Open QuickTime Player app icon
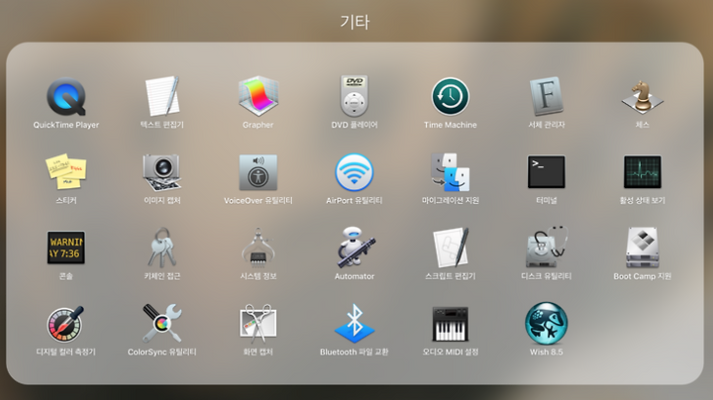Image resolution: width=713 pixels, height=400 pixels. 66,96
